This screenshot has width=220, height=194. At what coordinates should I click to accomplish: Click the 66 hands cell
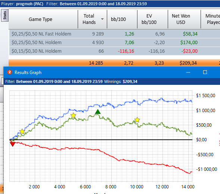click(101, 51)
